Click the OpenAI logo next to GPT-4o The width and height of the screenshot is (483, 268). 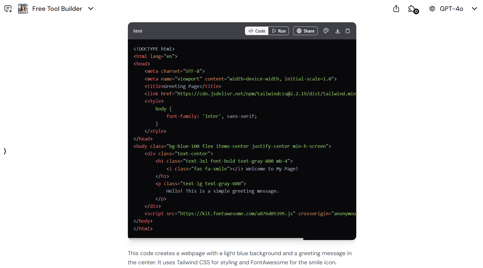click(x=432, y=9)
